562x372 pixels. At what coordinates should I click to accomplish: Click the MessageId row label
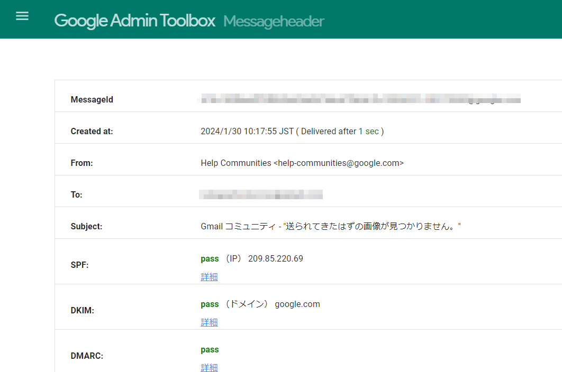pos(92,99)
